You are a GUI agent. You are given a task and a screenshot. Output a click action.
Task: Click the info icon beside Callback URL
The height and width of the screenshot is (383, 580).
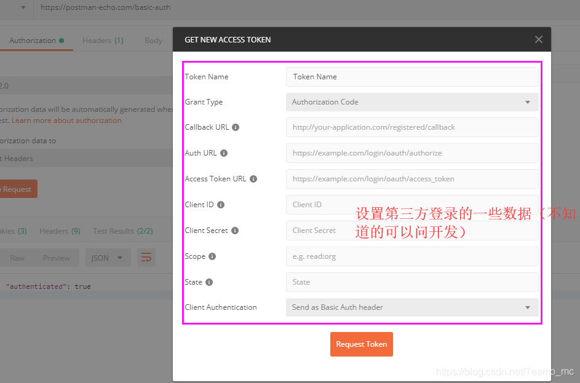(x=235, y=127)
